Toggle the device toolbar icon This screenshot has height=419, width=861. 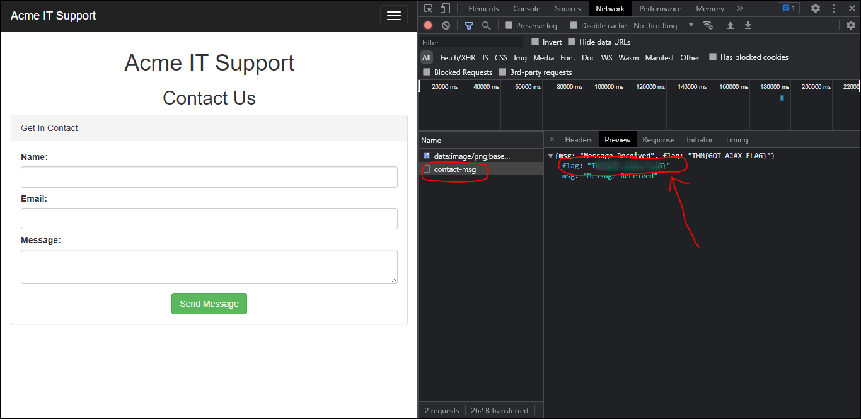point(445,8)
